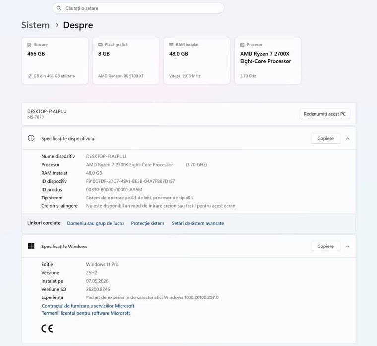Click the Stocare storage icon

point(29,45)
